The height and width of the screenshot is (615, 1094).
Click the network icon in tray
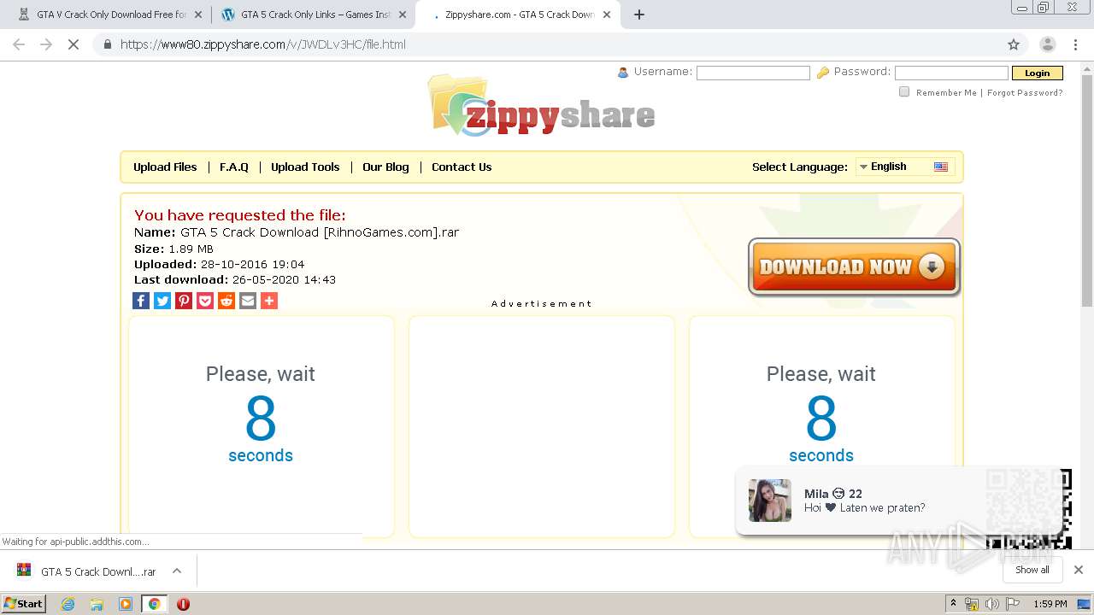coord(972,604)
